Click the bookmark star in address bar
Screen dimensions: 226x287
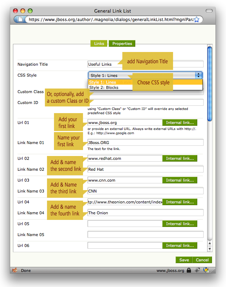pyautogui.click(x=197, y=20)
